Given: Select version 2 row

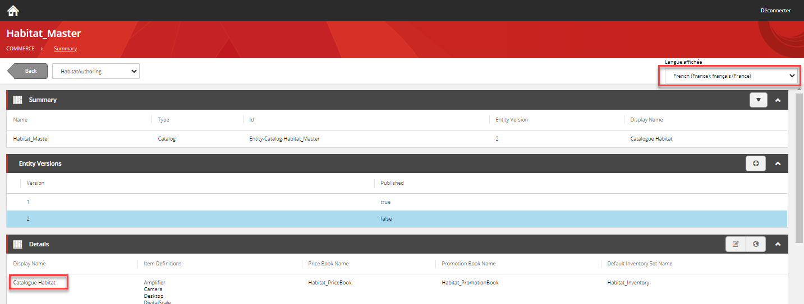Looking at the screenshot, I should coord(397,219).
